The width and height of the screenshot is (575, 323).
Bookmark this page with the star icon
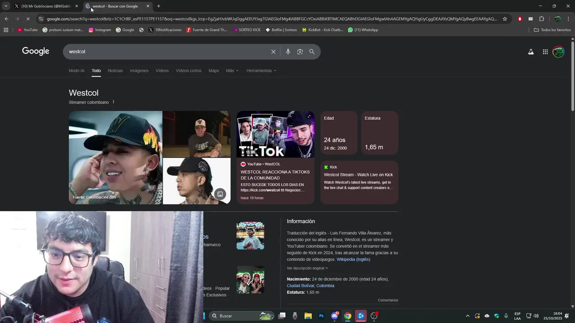505,19
